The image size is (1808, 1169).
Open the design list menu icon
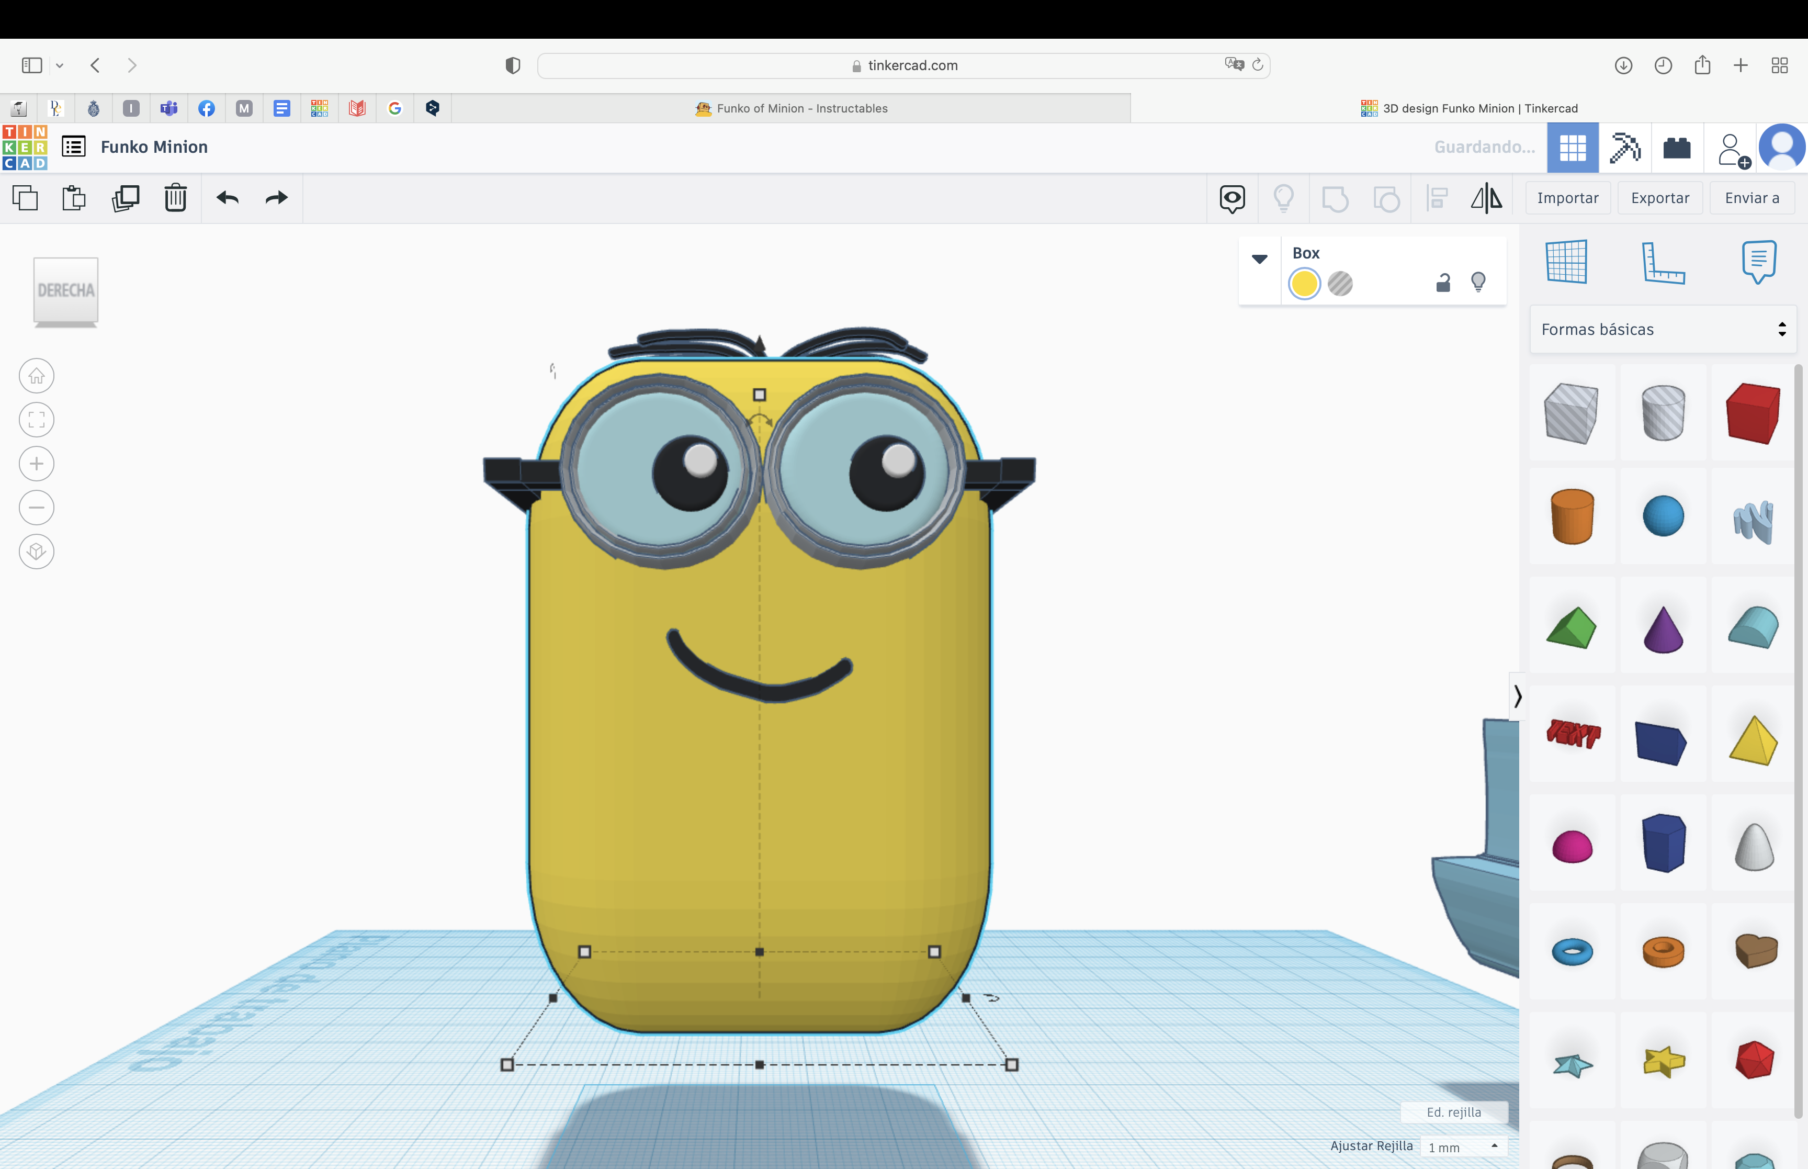point(74,147)
